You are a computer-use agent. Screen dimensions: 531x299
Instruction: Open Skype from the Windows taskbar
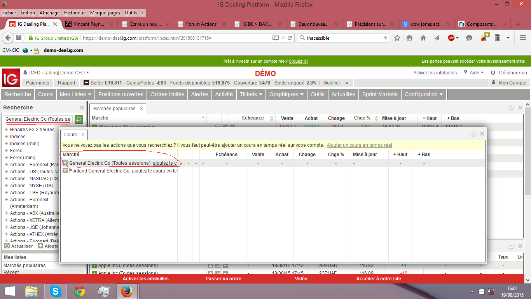pyautogui.click(x=56, y=291)
